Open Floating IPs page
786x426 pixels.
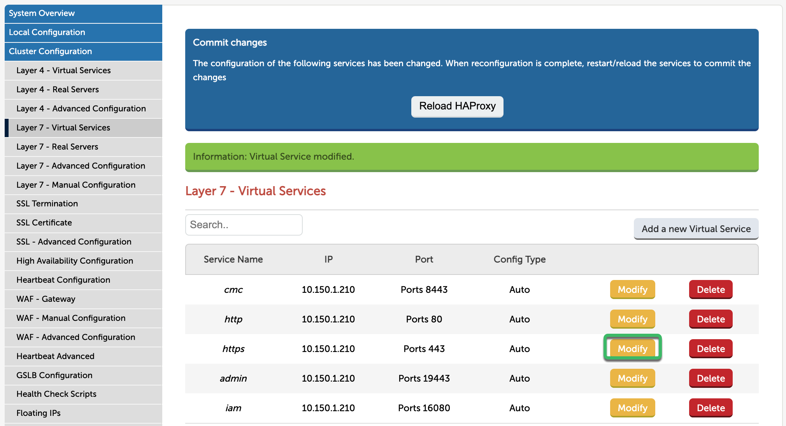[83, 413]
